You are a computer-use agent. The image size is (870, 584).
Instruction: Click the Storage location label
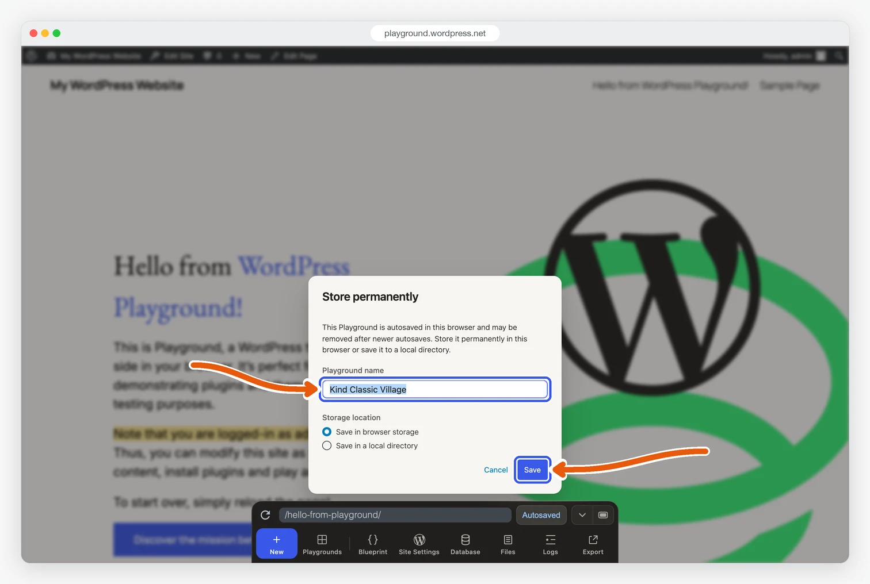[x=352, y=417]
